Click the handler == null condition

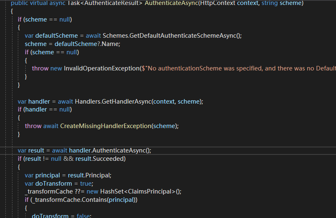click(x=47, y=109)
